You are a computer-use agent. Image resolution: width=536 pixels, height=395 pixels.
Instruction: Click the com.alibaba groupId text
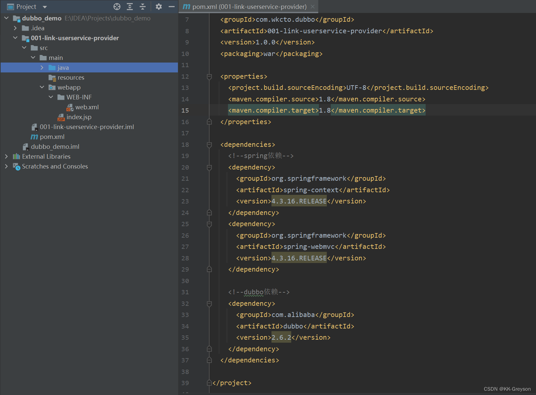(x=293, y=315)
